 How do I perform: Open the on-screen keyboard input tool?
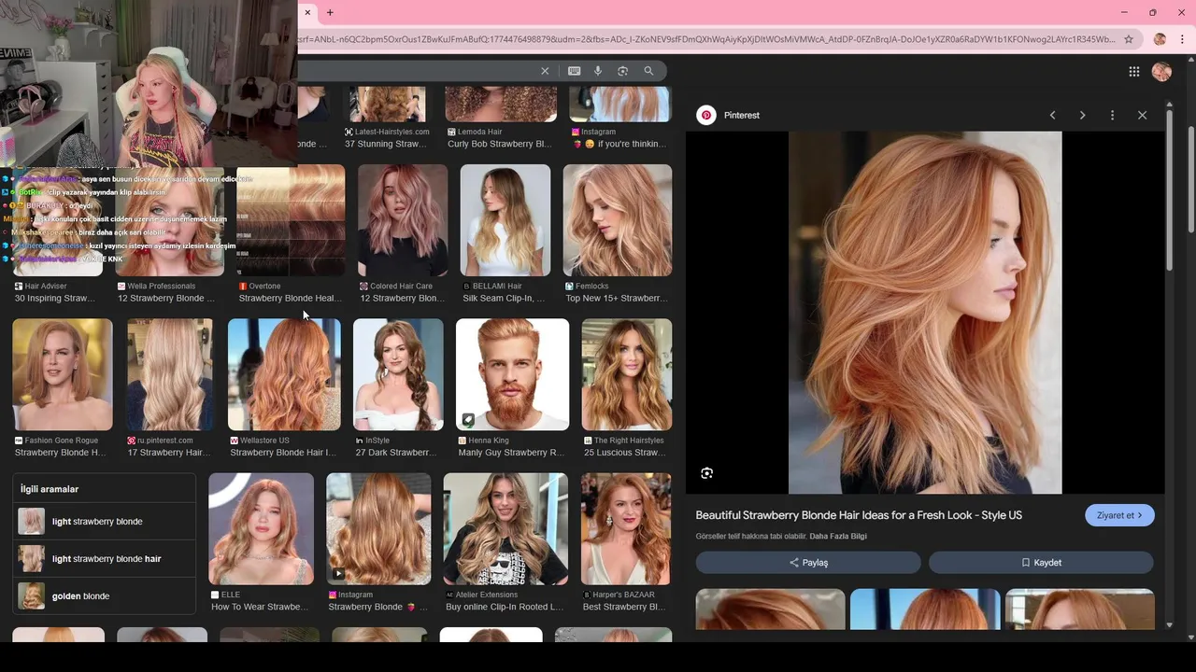(574, 71)
